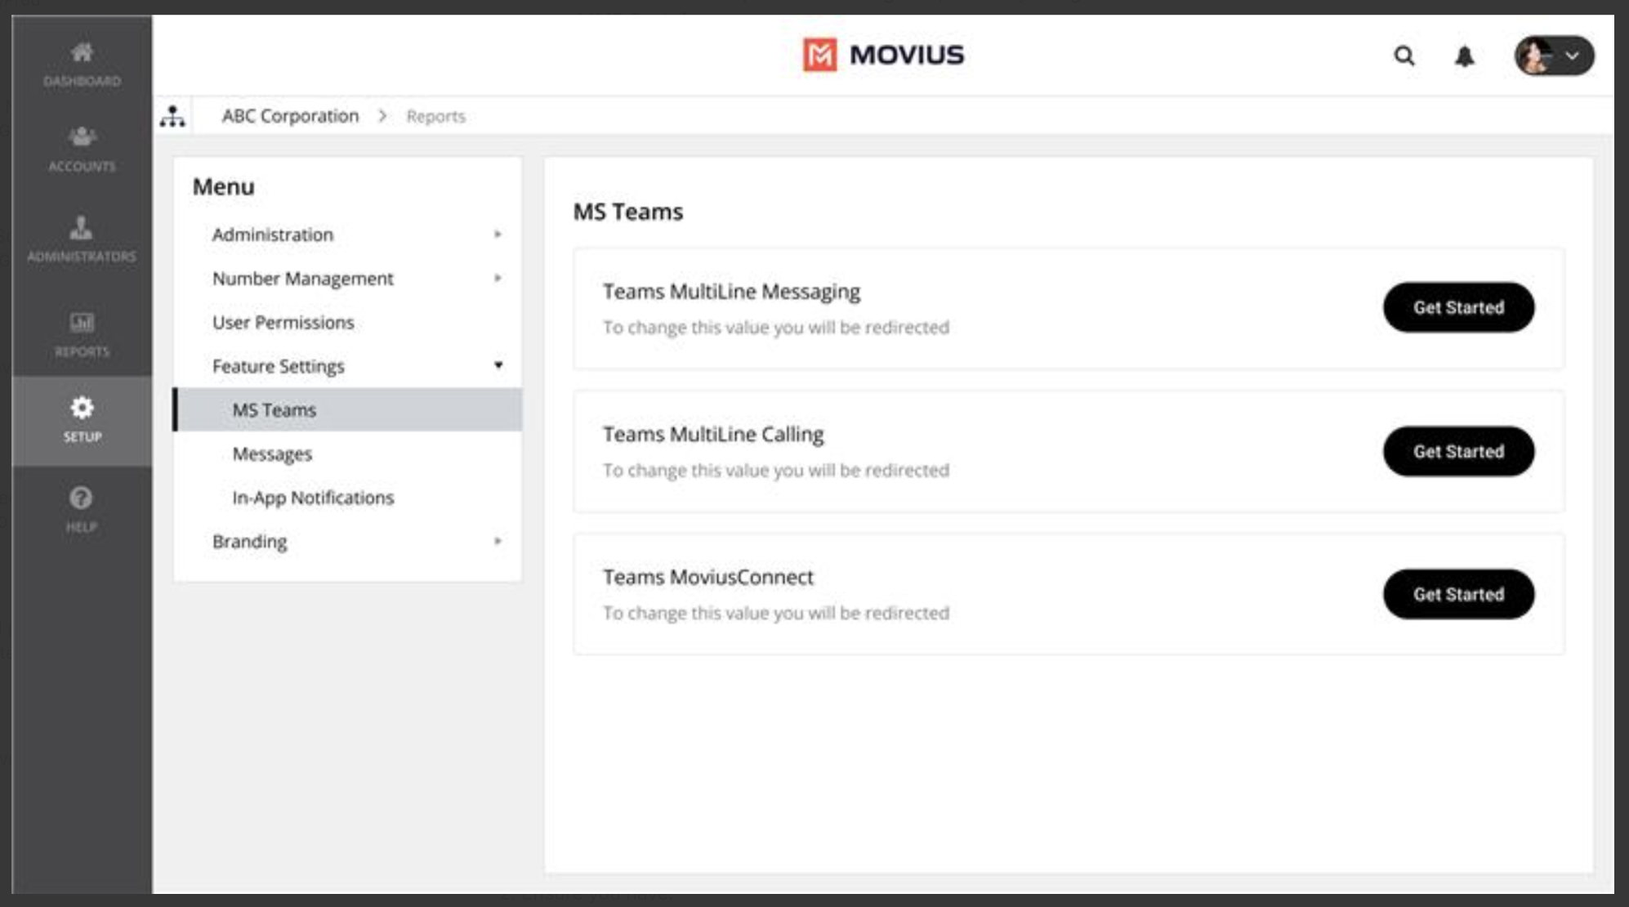Get Started with Teams MoviusConnect

(1457, 594)
